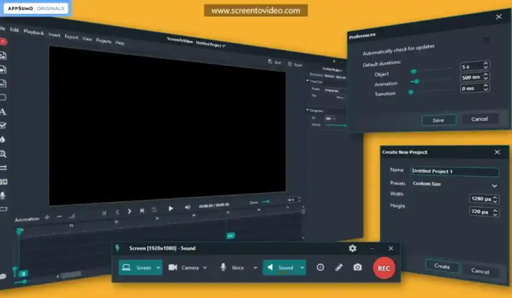Select the checkmark annotation tool in sidebar
The height and width of the screenshot is (298, 512).
3,125
